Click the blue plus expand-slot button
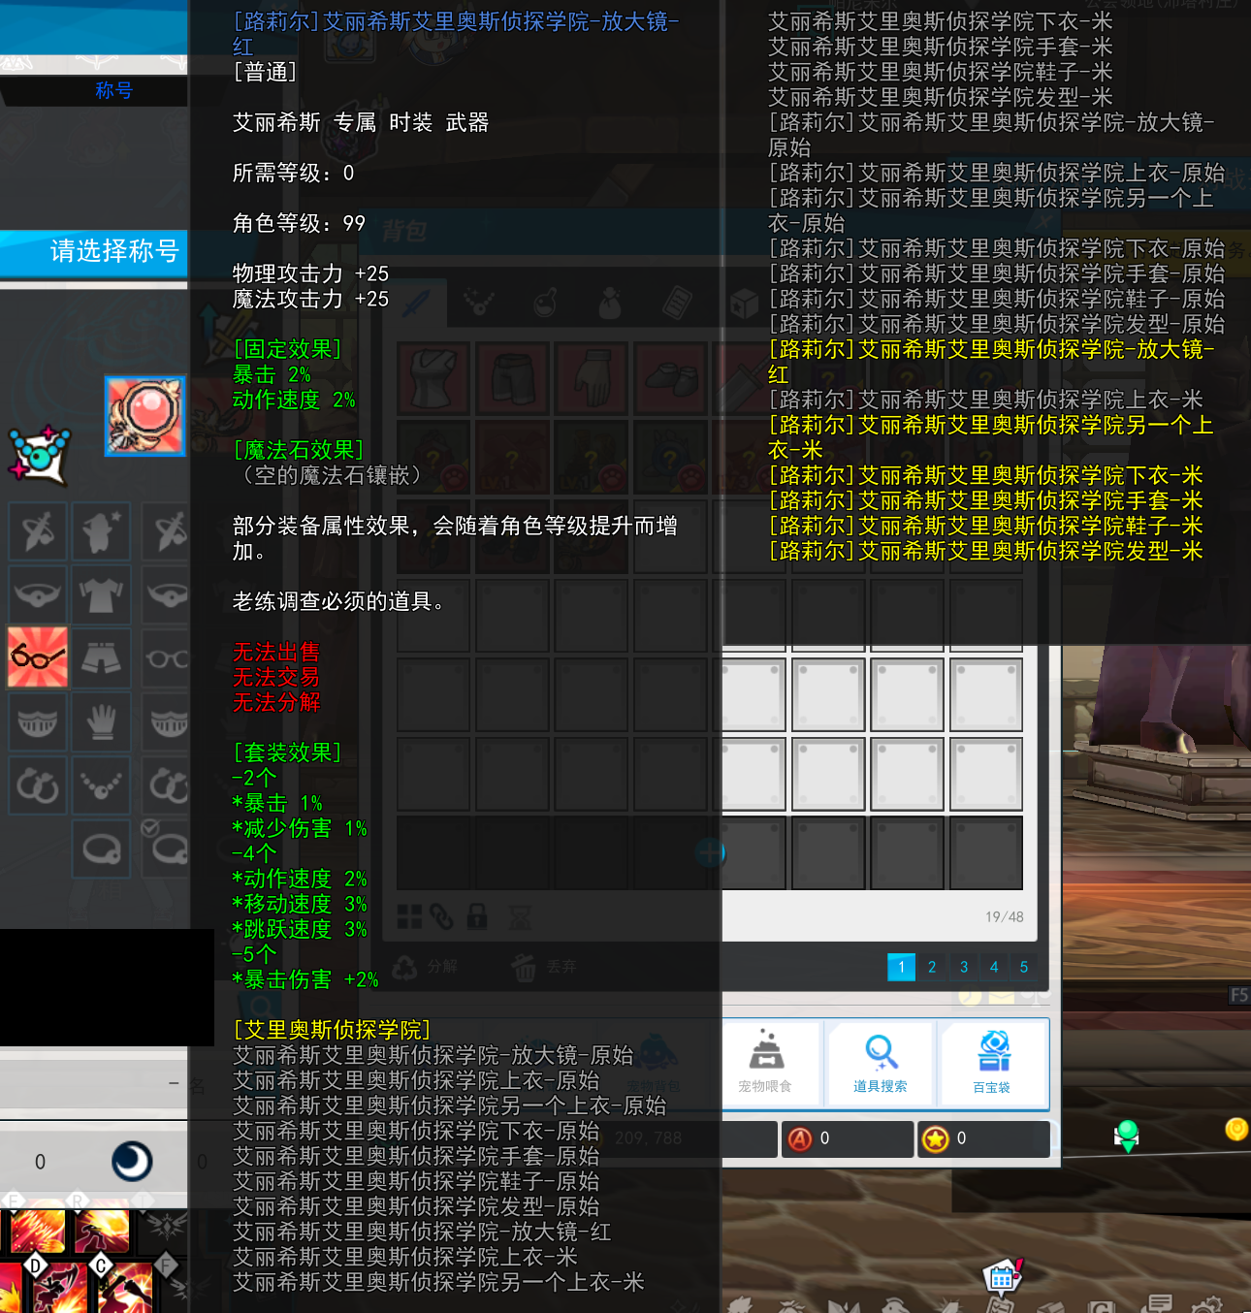 click(711, 853)
